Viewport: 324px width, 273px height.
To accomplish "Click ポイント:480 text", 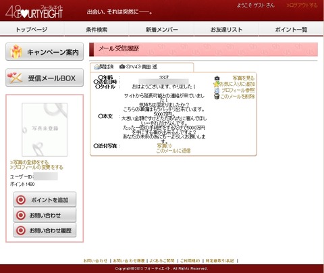I will pyautogui.click(x=22, y=184).
